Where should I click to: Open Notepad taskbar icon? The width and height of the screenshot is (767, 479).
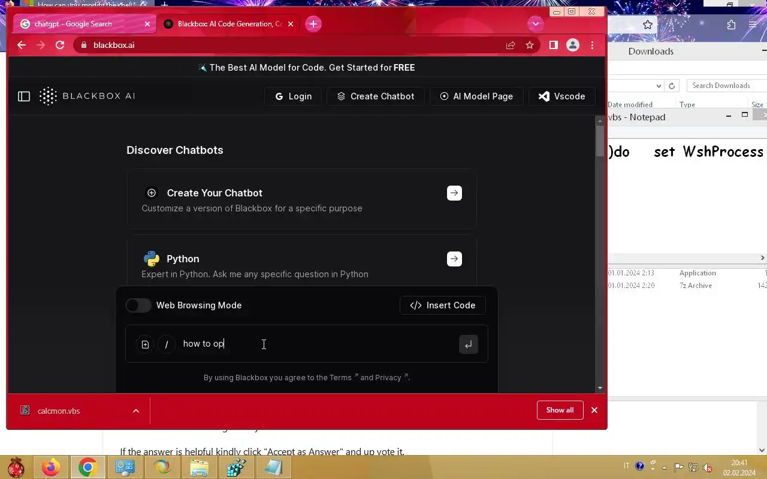[274, 467]
